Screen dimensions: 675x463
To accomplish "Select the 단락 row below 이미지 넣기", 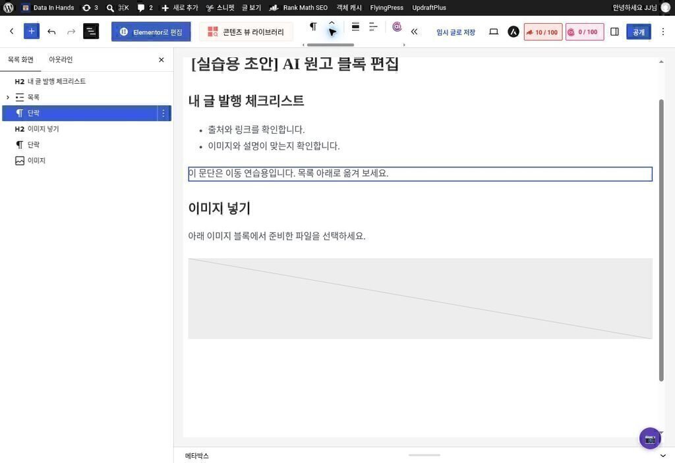I will [x=86, y=145].
